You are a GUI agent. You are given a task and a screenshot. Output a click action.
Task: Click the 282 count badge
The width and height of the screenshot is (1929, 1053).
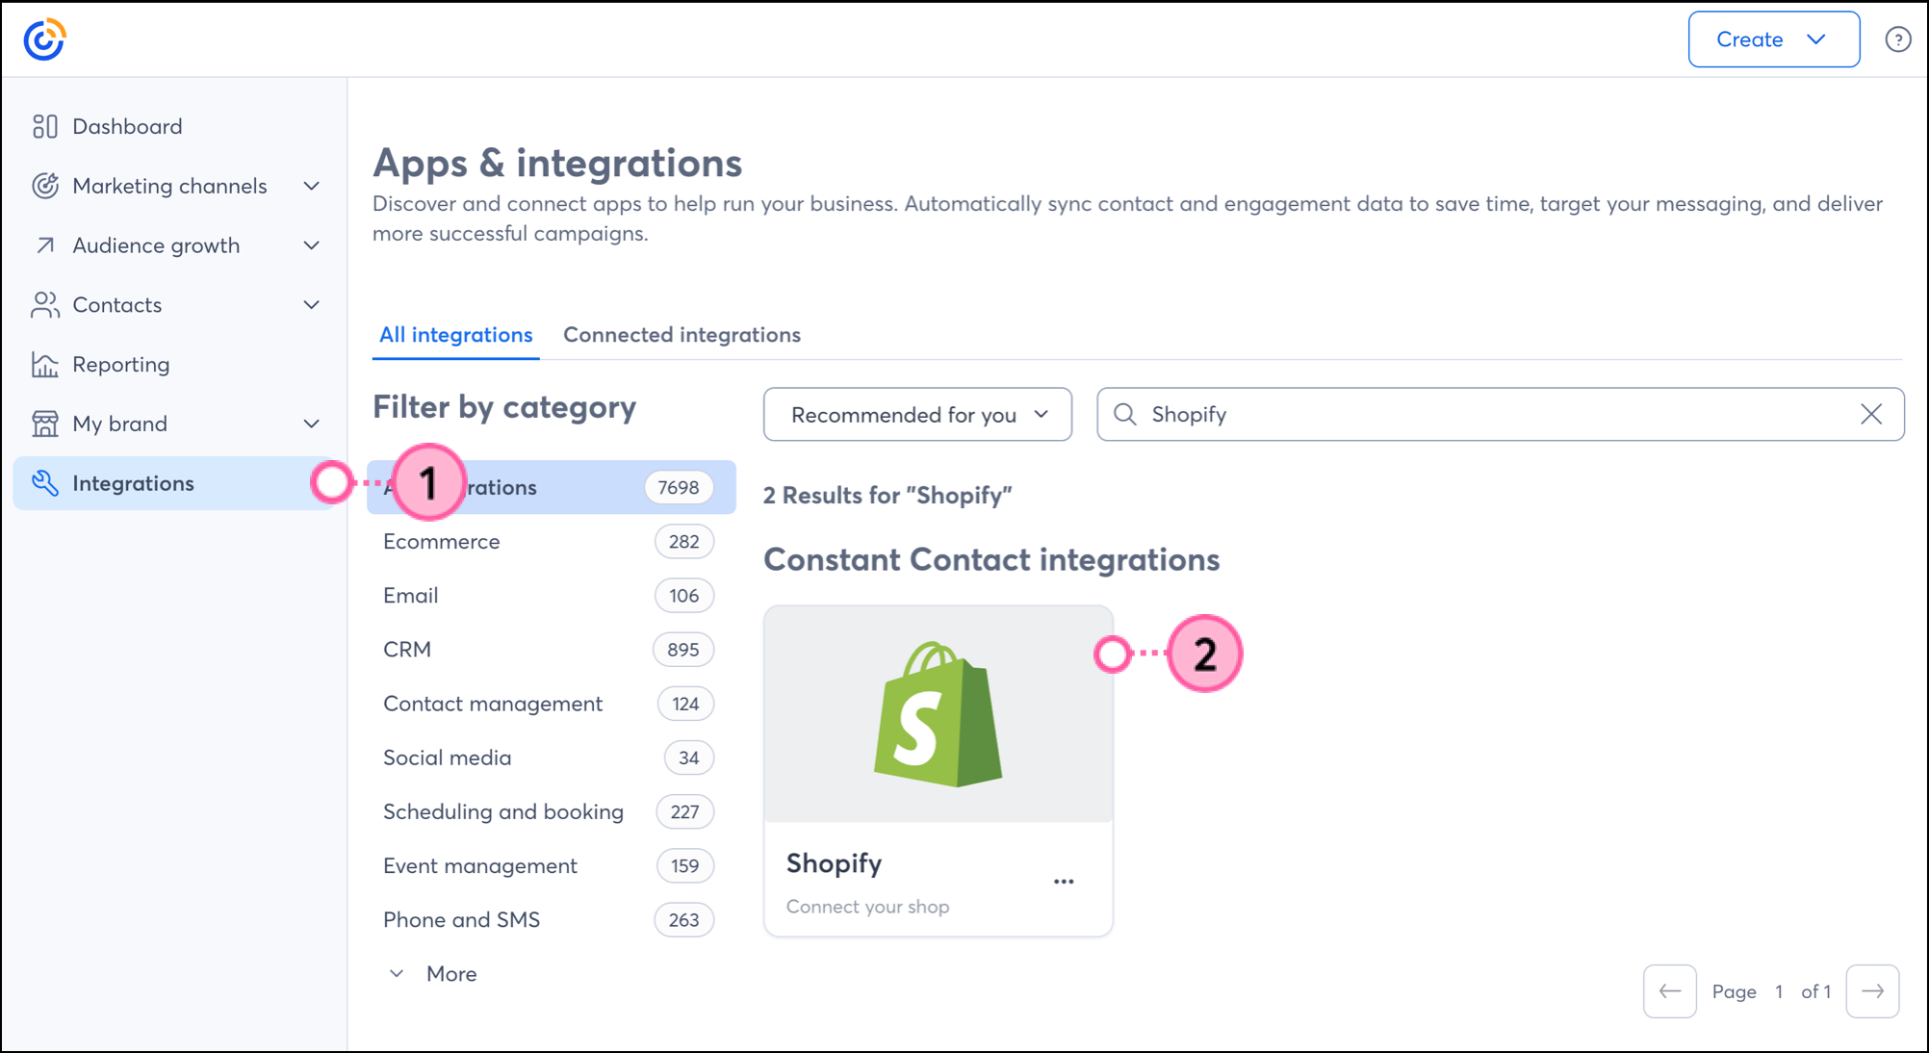(x=683, y=542)
